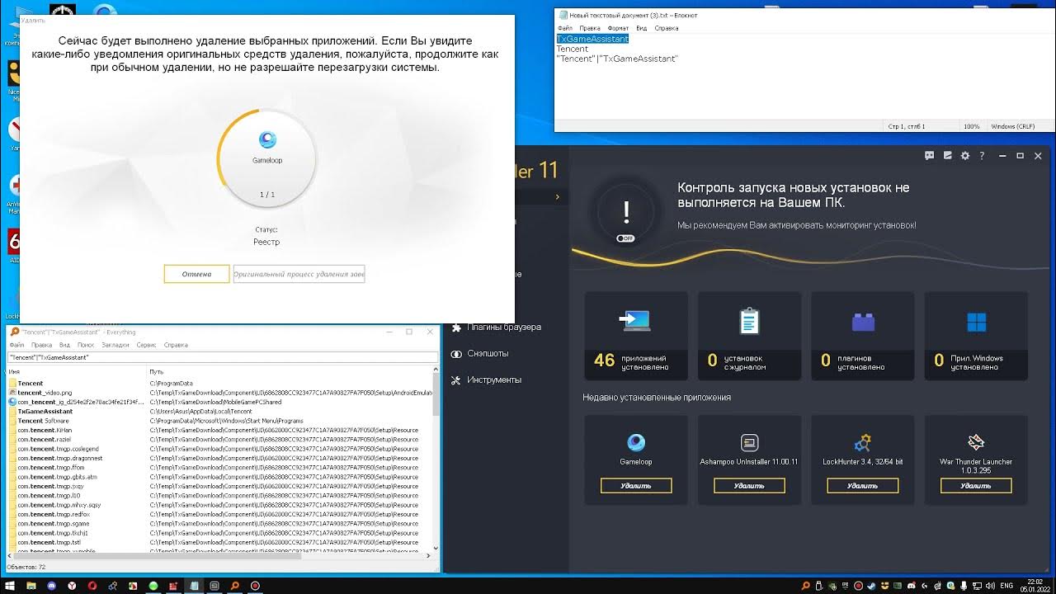This screenshot has width=1056, height=594.
Task: Click Удалить under LockHunter 3.4
Action: pyautogui.click(x=863, y=486)
